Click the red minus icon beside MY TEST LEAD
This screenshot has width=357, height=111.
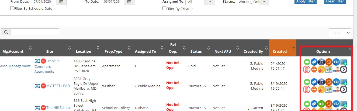(43, 86)
